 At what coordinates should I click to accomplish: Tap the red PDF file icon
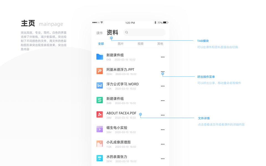pos(99,115)
